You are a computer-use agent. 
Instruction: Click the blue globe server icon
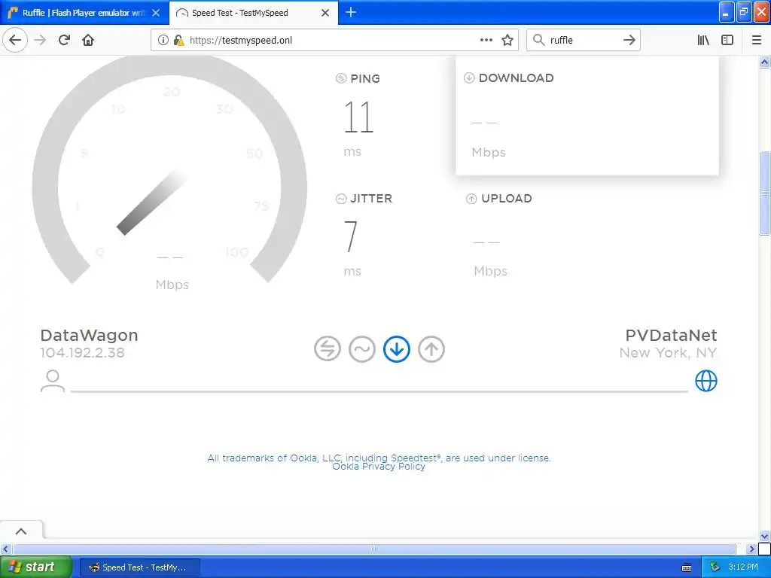(706, 381)
